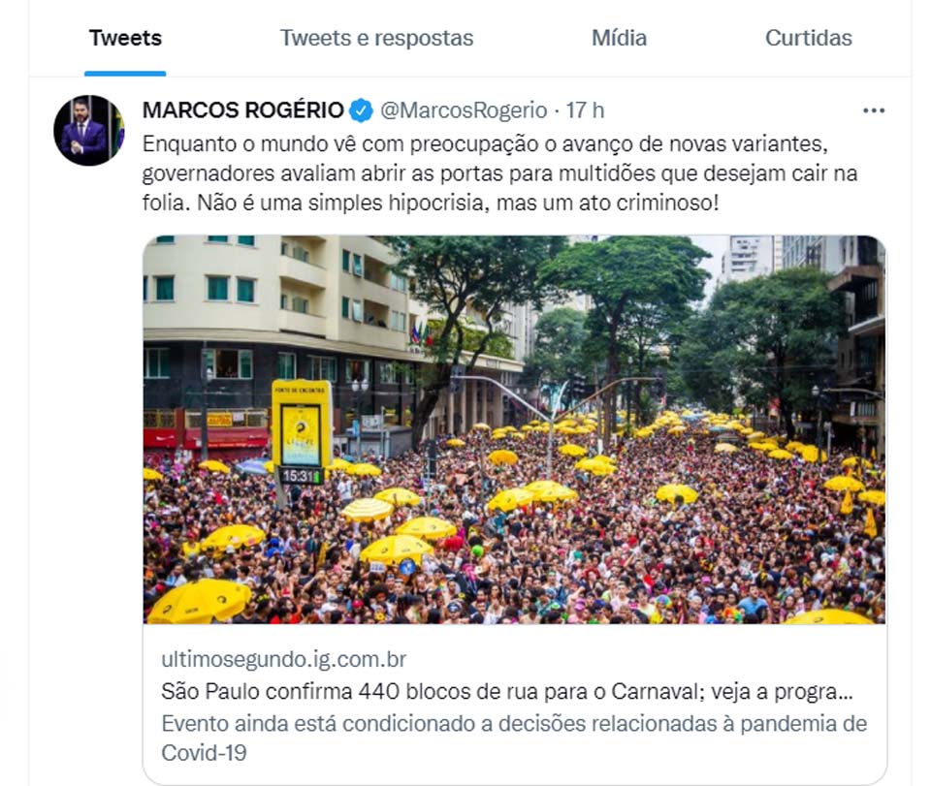The image size is (931, 786).
Task: Select the Curtidas tab
Action: point(808,38)
